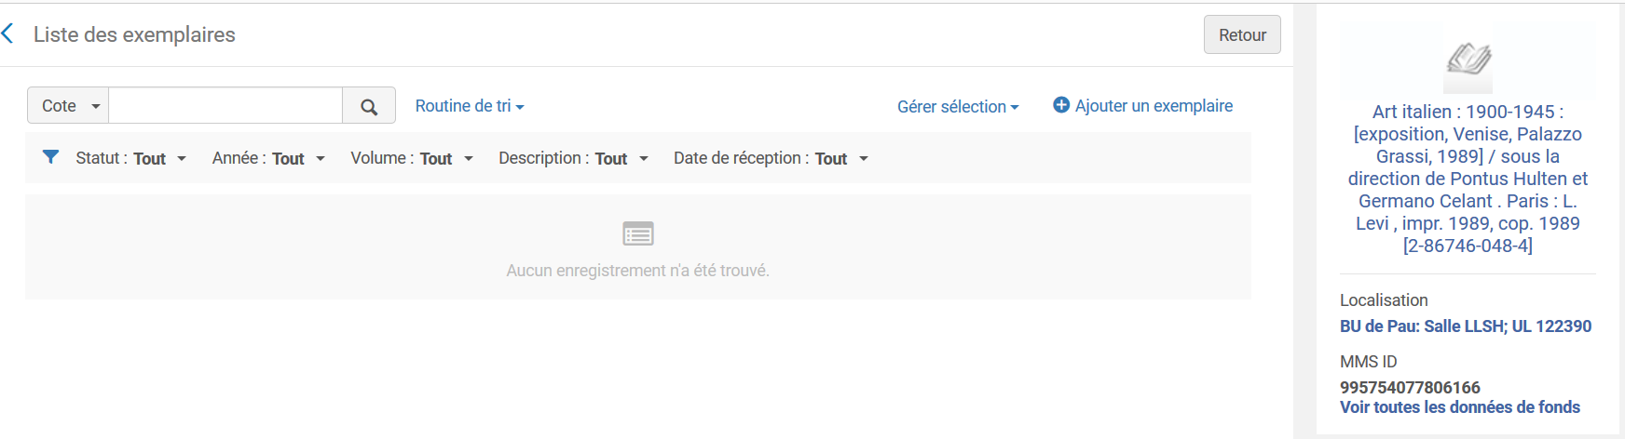Click the plus icon for adding an exemplaire

pyautogui.click(x=1061, y=105)
